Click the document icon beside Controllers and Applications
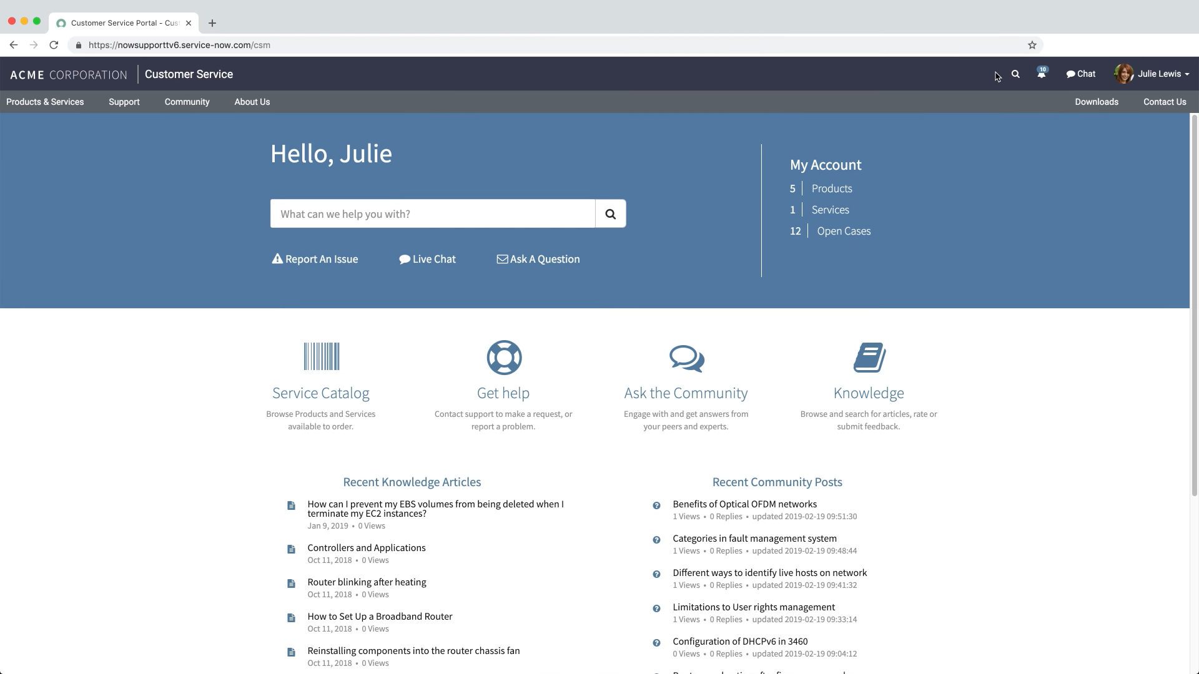The image size is (1199, 674). click(x=291, y=549)
